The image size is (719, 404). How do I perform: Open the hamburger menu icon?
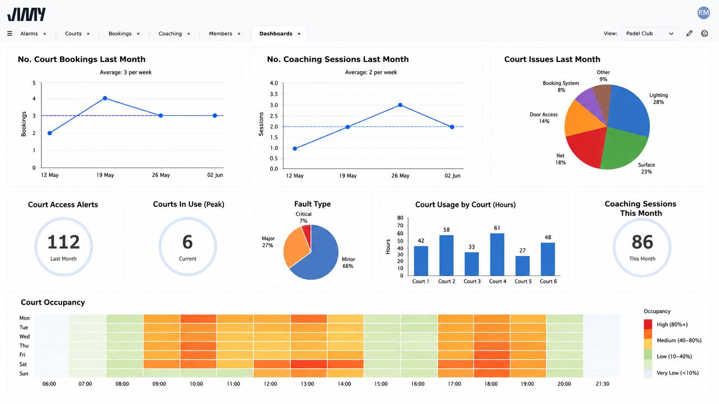(x=9, y=33)
